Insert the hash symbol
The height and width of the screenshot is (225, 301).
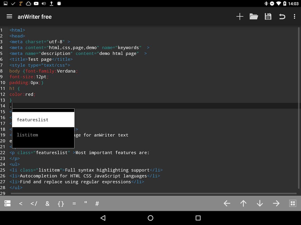(97, 204)
